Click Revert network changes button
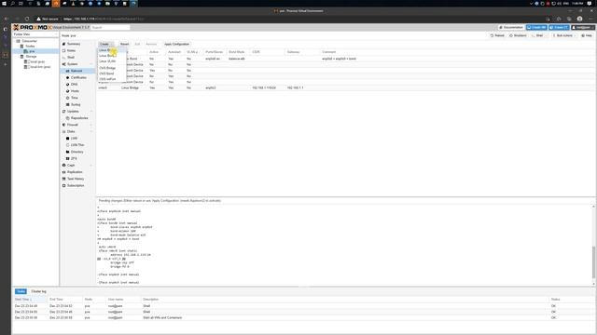The width and height of the screenshot is (597, 335). tap(124, 44)
